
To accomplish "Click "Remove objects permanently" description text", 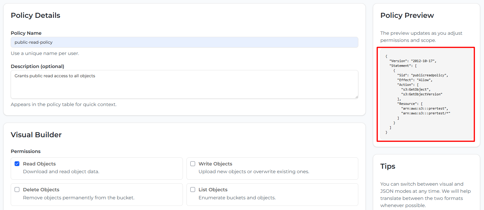I will (79, 198).
